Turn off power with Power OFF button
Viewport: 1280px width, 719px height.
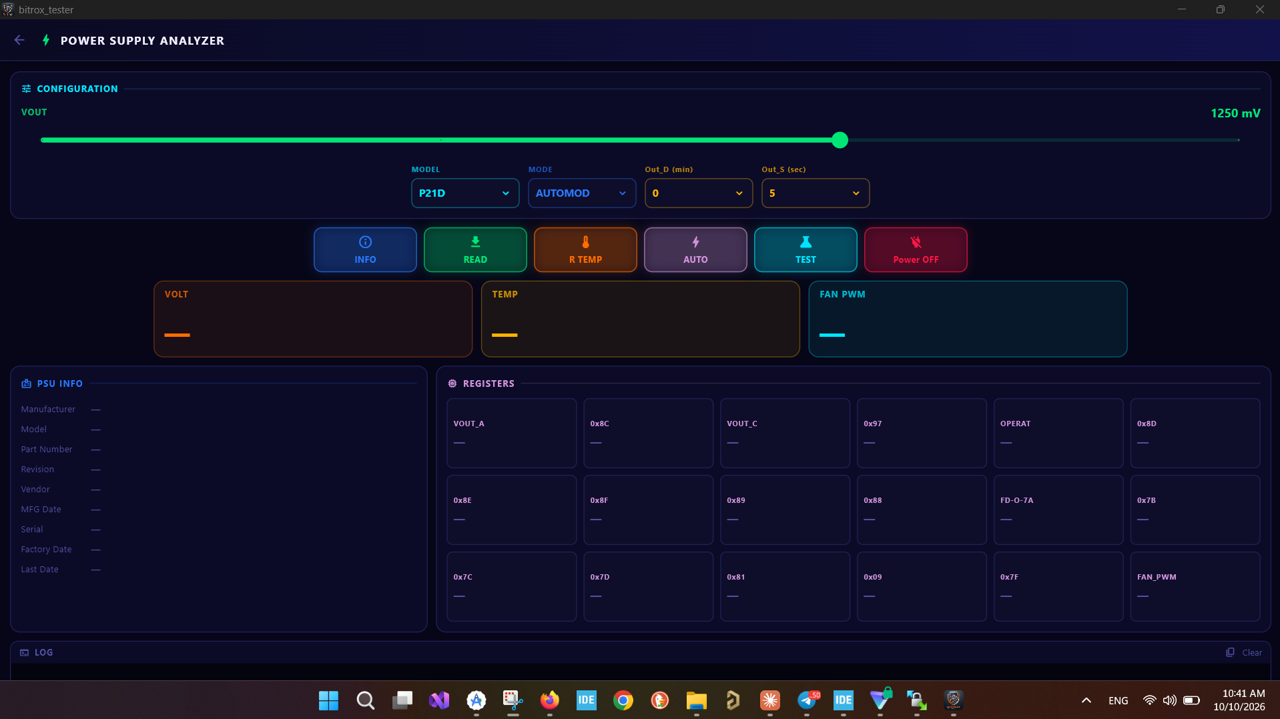[916, 249]
